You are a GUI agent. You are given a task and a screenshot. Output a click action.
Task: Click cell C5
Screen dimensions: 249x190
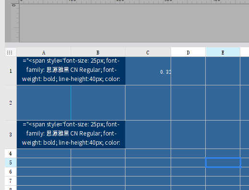(148, 163)
